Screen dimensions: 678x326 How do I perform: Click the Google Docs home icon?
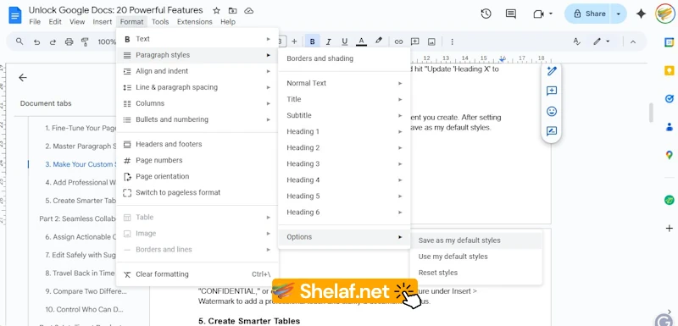click(x=14, y=15)
